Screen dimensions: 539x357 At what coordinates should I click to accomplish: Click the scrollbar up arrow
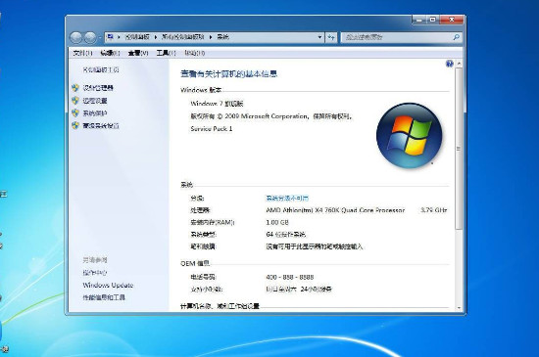(x=459, y=64)
